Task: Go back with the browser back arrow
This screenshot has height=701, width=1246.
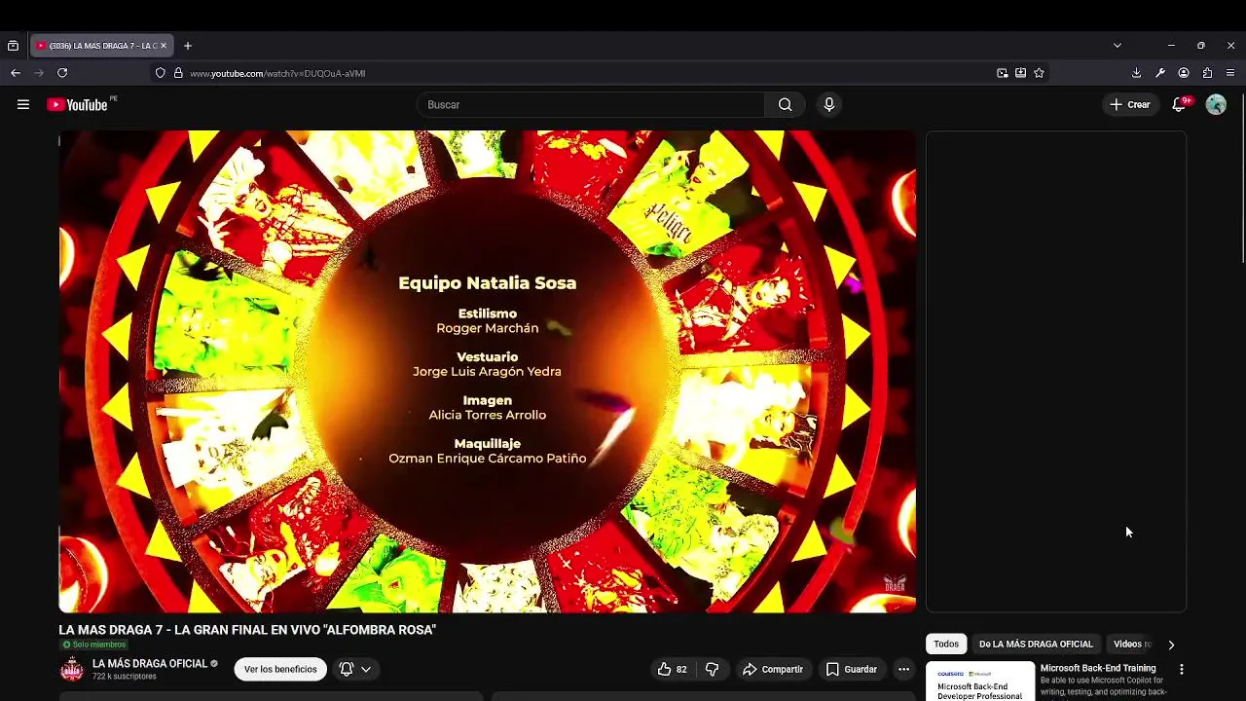Action: (16, 73)
